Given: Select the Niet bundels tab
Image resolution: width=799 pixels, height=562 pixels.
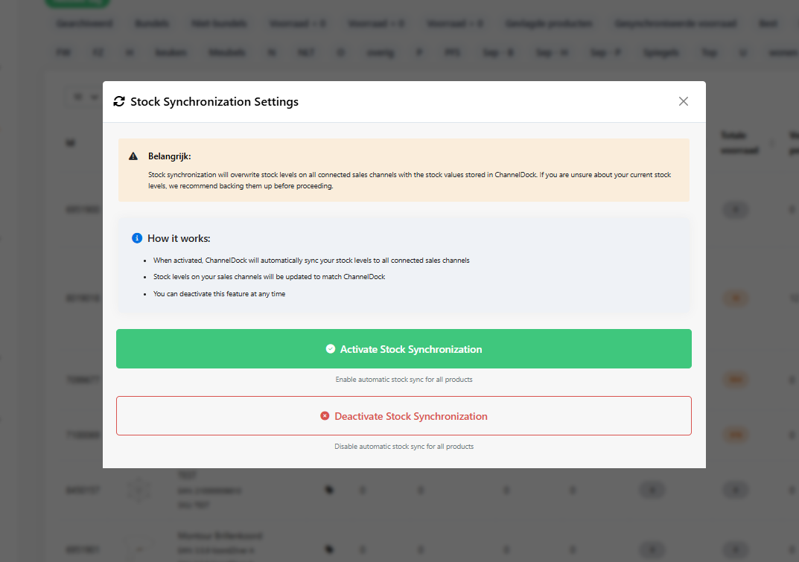Looking at the screenshot, I should tap(219, 24).
